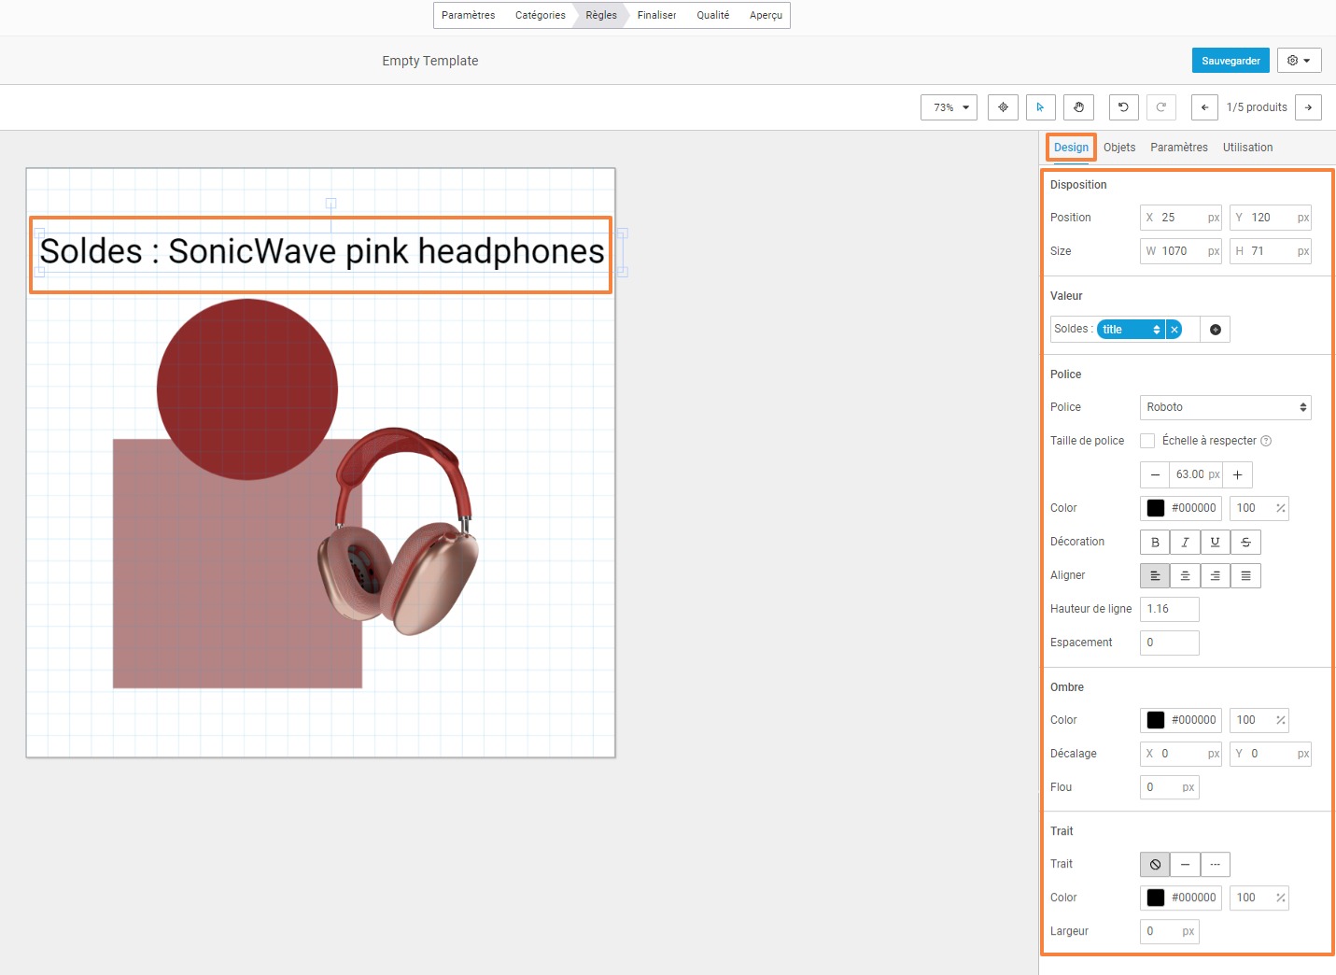Open the Règles step
Screen dimensions: 1336x975
click(601, 15)
